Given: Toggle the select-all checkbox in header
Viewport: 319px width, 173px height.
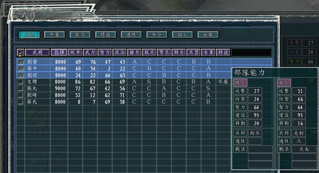Looking at the screenshot, I should pyautogui.click(x=21, y=52).
